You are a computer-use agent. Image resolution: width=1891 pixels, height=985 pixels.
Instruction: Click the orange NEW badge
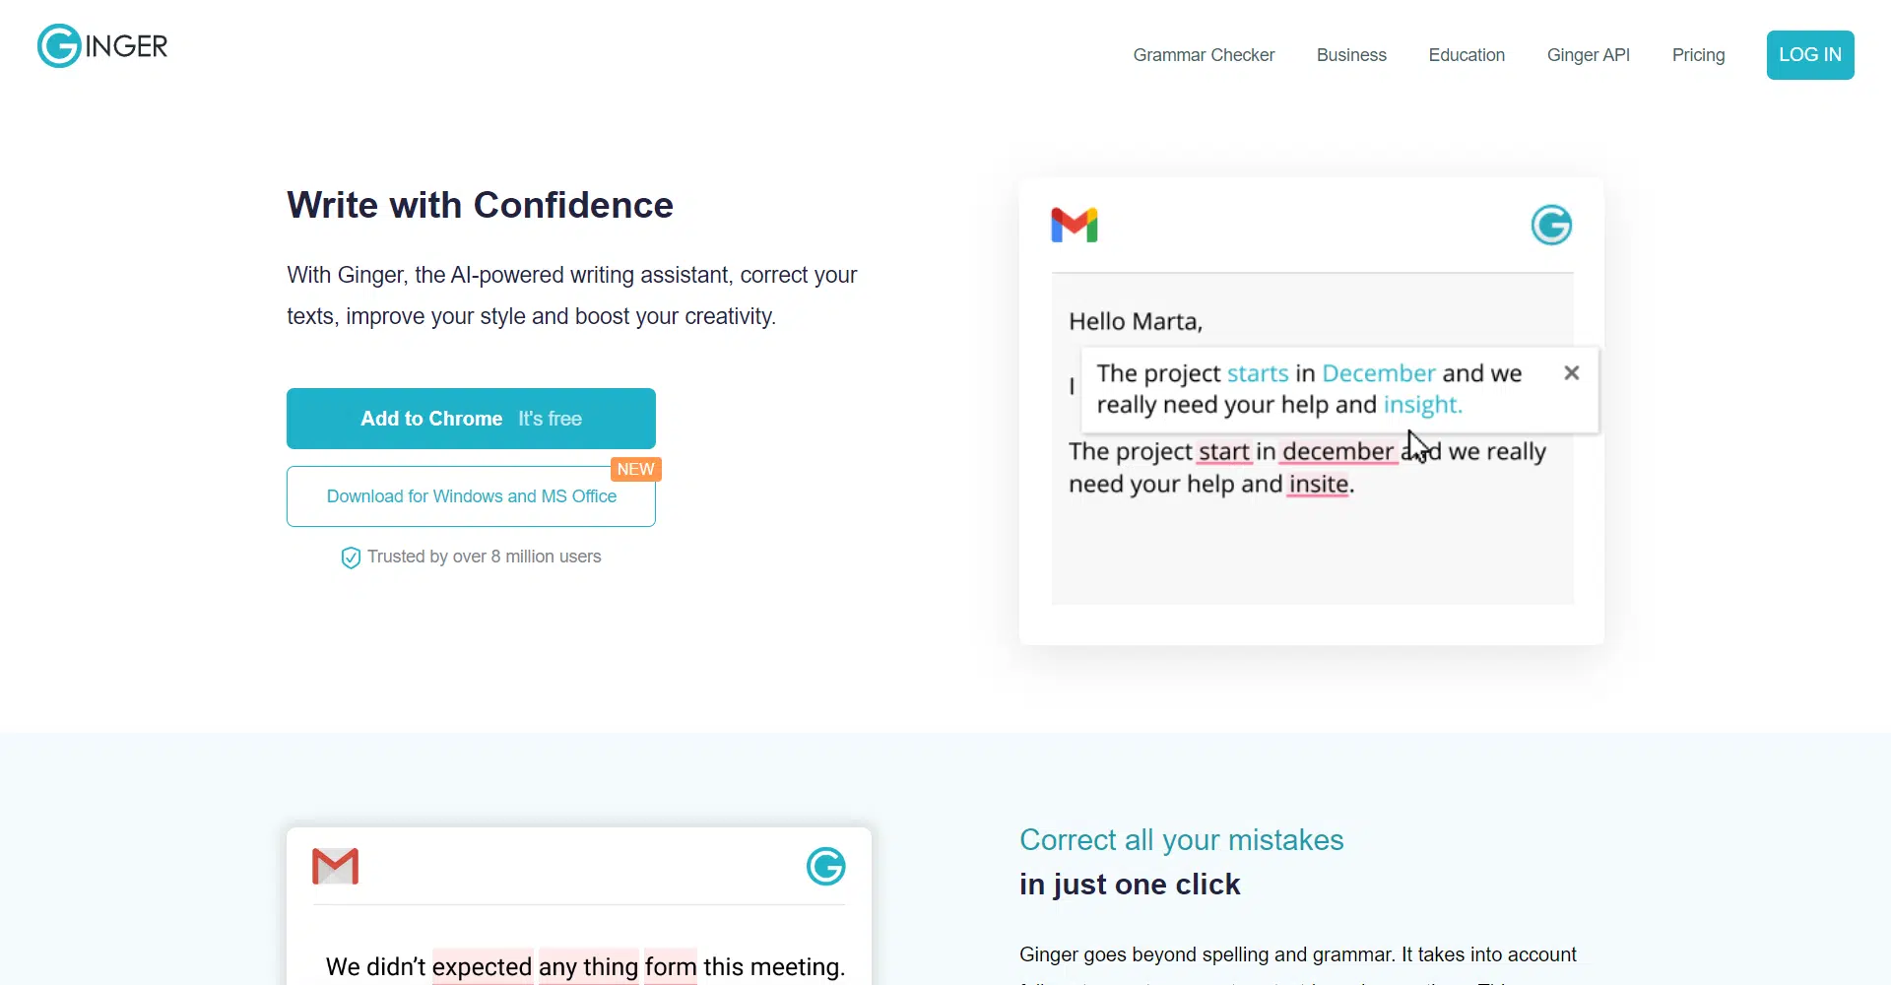[635, 470]
